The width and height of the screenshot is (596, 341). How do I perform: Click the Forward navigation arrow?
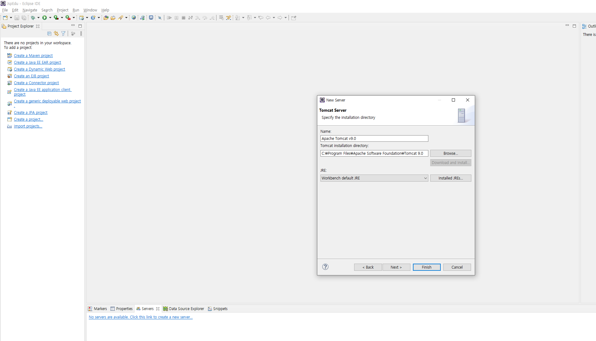tap(280, 18)
